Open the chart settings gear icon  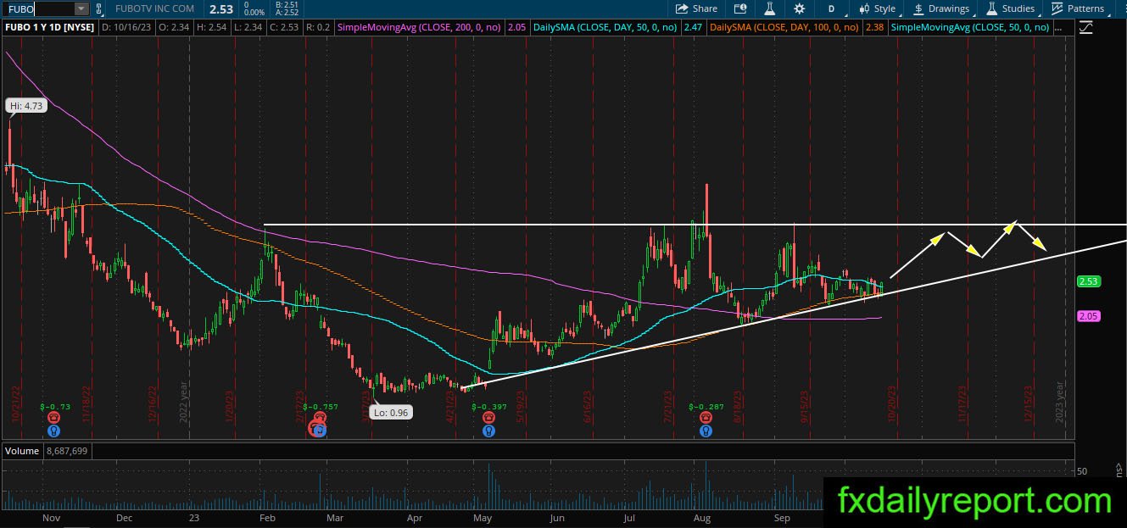799,8
